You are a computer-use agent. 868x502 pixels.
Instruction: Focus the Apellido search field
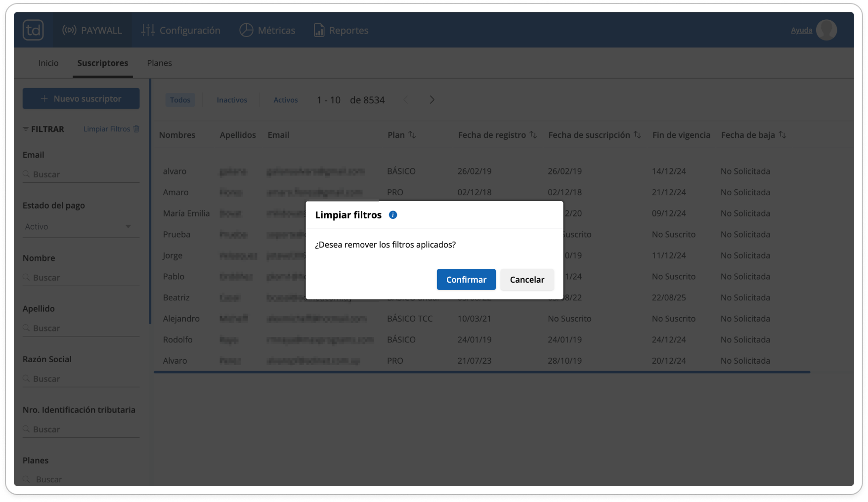81,328
